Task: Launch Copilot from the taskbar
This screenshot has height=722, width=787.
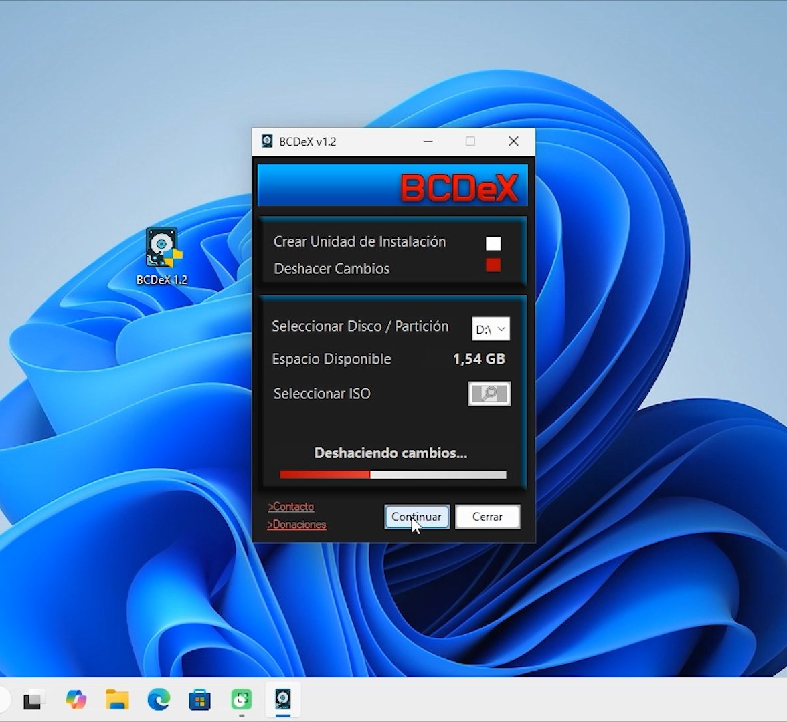Action: point(76,700)
